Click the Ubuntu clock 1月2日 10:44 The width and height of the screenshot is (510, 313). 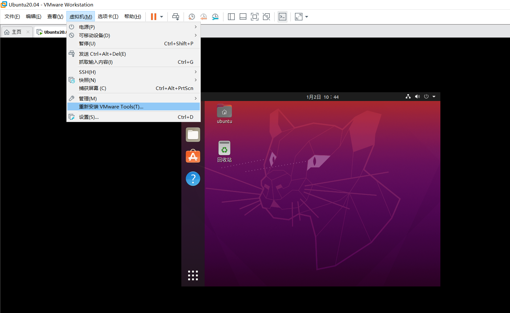323,97
